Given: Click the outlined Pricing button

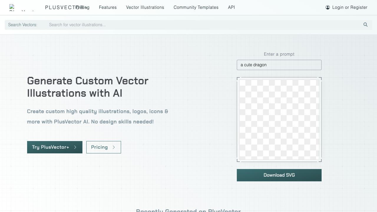Looking at the screenshot, I should [103, 147].
